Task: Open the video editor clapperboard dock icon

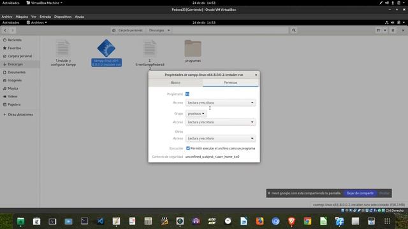Action: (164, 221)
